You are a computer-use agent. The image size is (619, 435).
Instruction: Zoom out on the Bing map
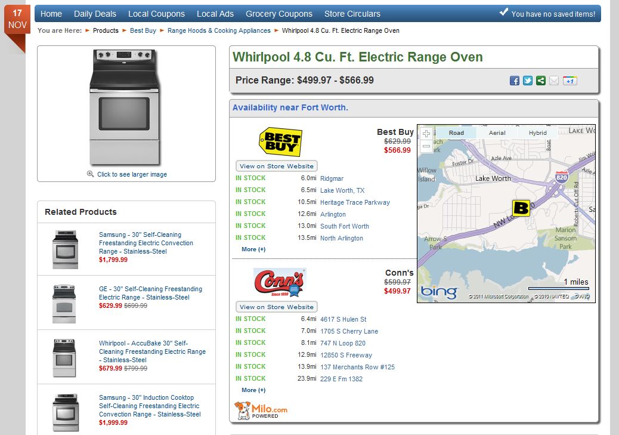(426, 146)
